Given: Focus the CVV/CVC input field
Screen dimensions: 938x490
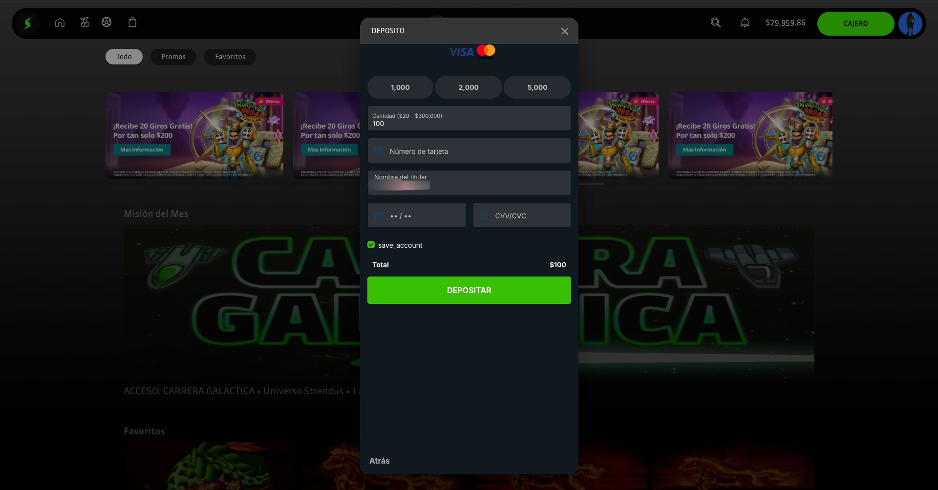Looking at the screenshot, I should (522, 215).
